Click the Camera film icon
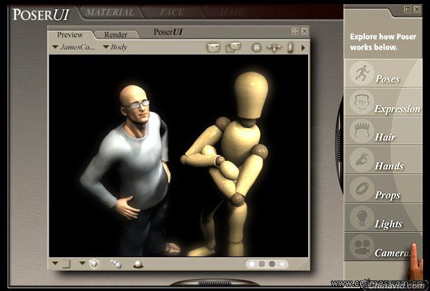The height and width of the screenshot is (291, 430). (x=362, y=247)
